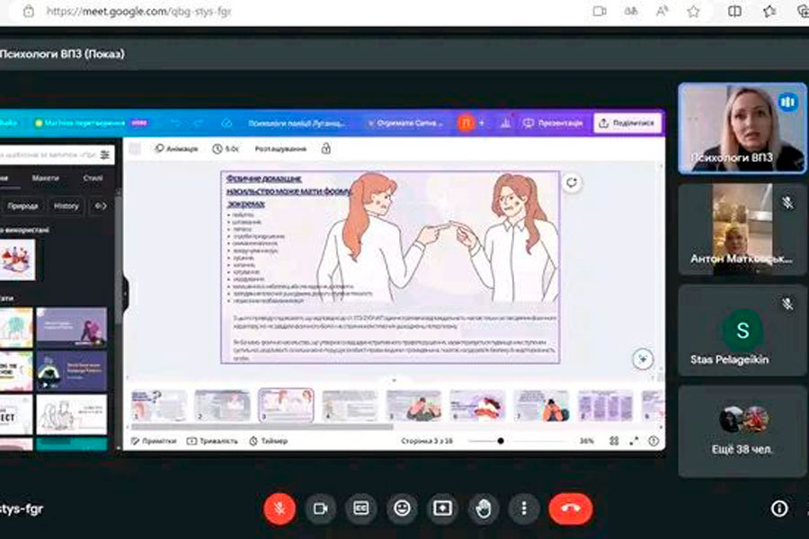The width and height of the screenshot is (809, 539).
Task: Click the plus icon to add collaborators
Action: click(x=482, y=123)
